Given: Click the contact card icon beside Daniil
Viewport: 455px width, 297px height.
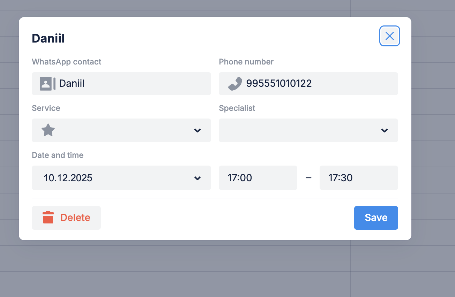Looking at the screenshot, I should tap(47, 84).
